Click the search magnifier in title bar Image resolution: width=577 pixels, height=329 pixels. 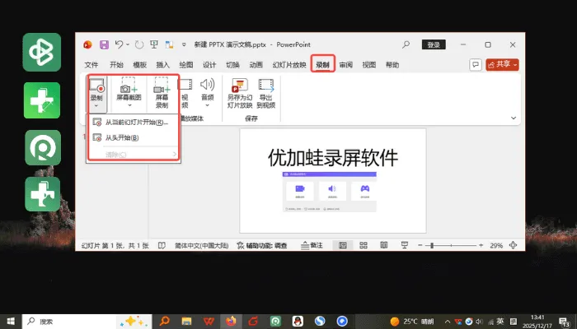tap(406, 44)
